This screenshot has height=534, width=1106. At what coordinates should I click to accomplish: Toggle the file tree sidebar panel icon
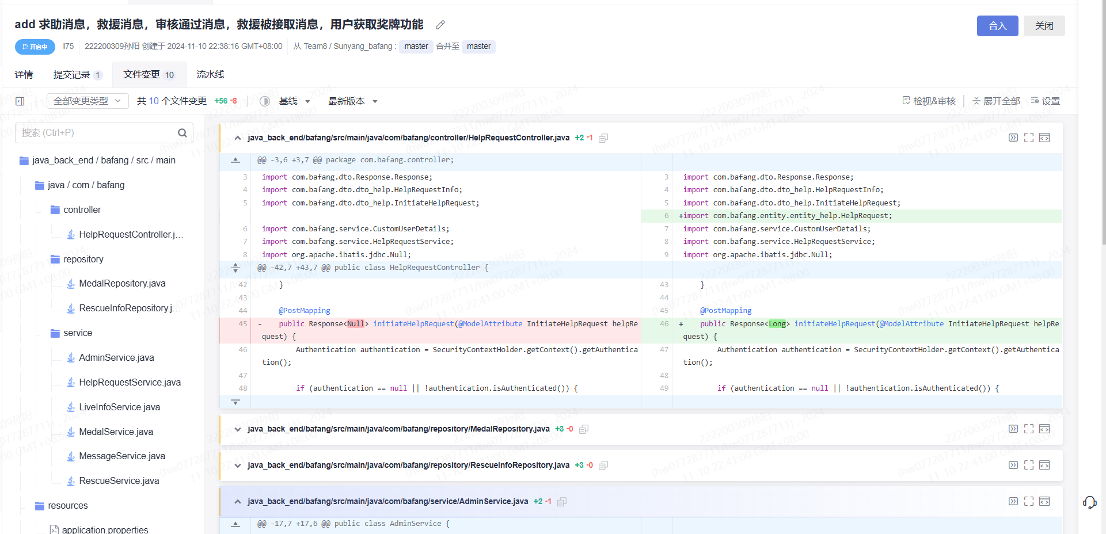(x=20, y=101)
